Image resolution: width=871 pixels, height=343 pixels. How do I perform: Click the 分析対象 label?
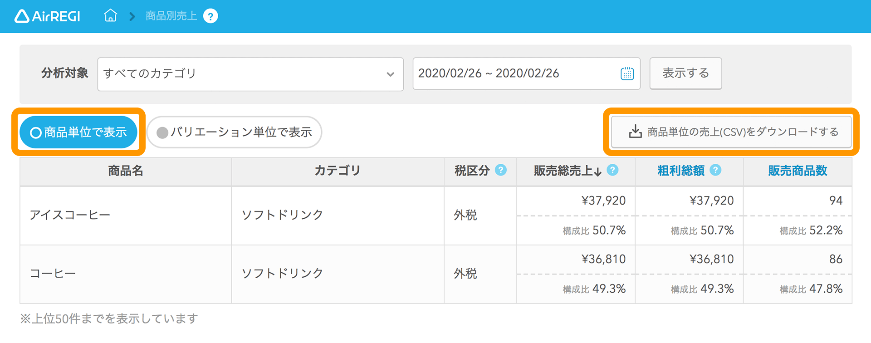click(x=64, y=73)
